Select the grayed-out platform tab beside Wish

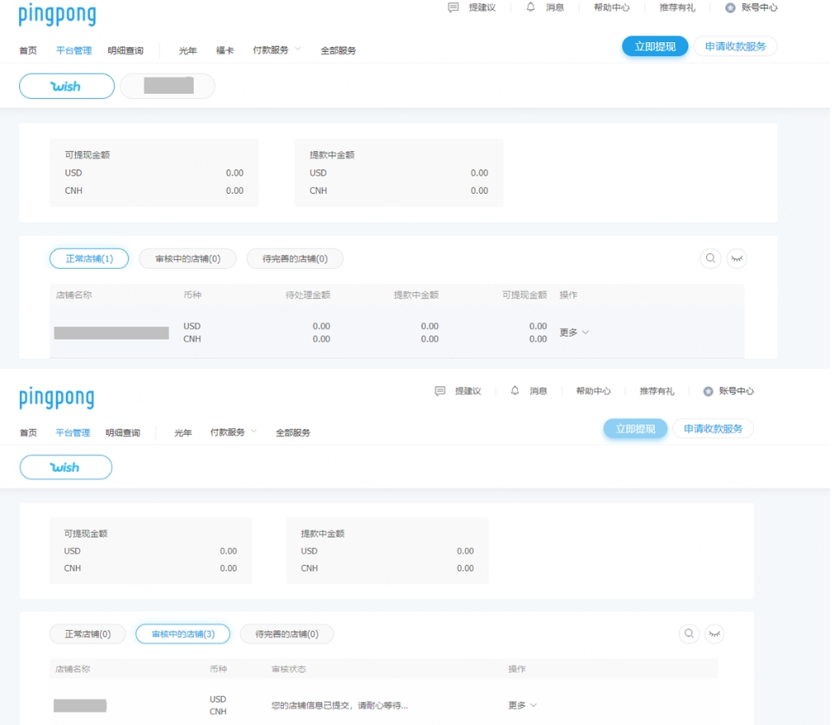click(167, 86)
